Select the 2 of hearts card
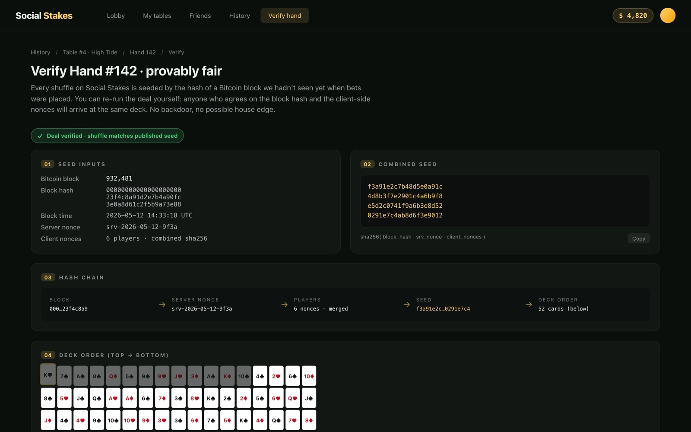Image resolution: width=691 pixels, height=432 pixels. point(276,376)
